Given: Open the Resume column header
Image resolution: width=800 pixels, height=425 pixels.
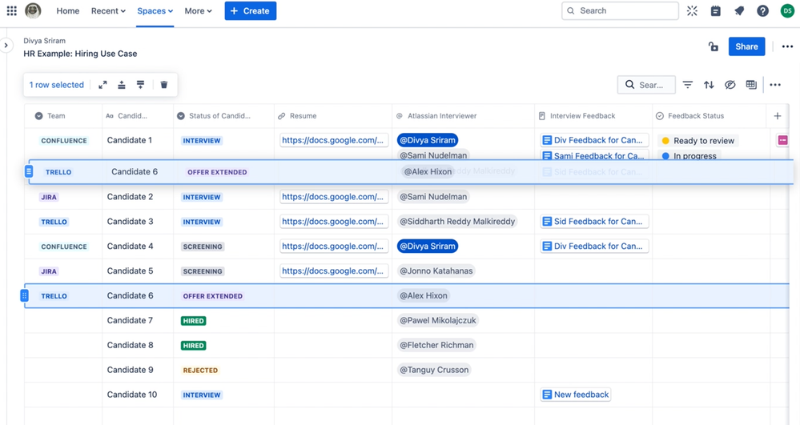Looking at the screenshot, I should [333, 116].
